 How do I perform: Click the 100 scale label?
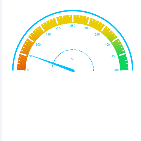(x=38, y=45)
